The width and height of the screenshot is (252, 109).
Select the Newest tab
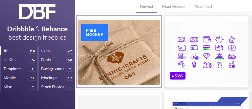click(147, 7)
